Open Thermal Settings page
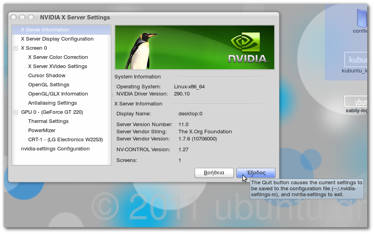This screenshot has height=234, width=374. coord(48,121)
